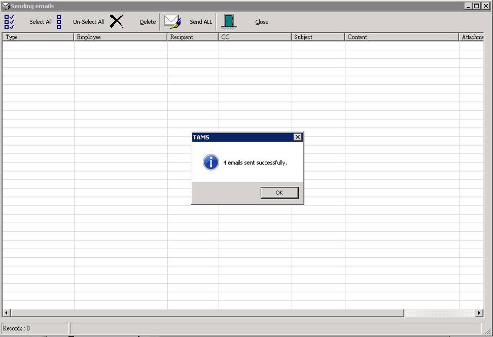Click the black X Delete icon
493x337 pixels.
[116, 21]
